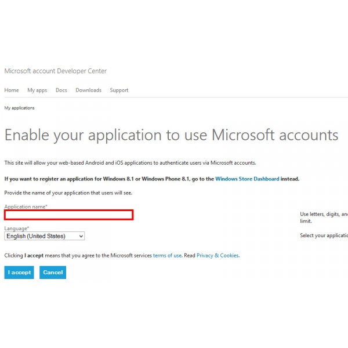Image resolution: width=348 pixels, height=348 pixels.
Task: Click the I accept button
Action: click(19, 273)
